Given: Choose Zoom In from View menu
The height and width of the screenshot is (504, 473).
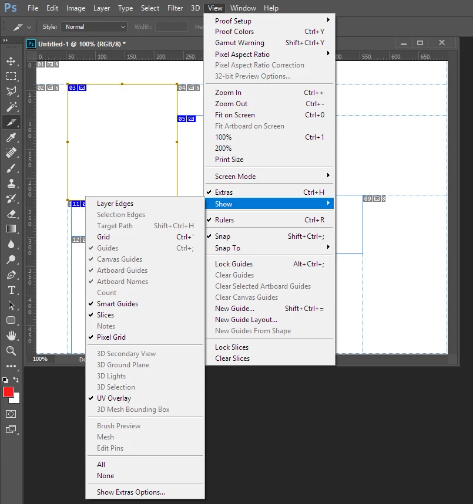Looking at the screenshot, I should (269, 93).
